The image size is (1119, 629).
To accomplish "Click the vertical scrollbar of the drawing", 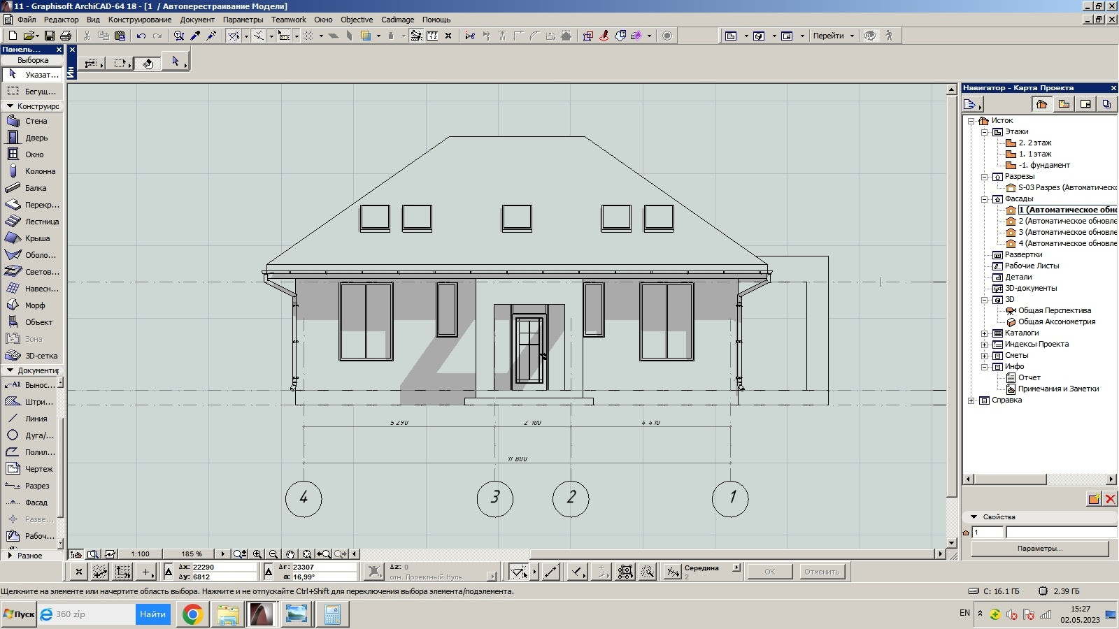I will 951,316.
